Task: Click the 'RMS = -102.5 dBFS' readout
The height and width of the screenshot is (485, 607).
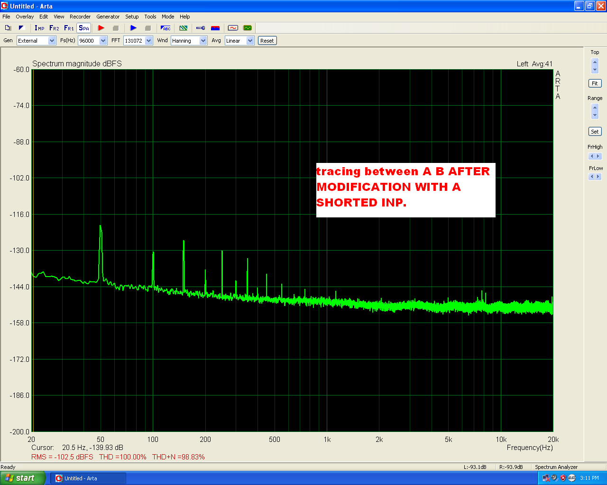Action: coord(62,457)
